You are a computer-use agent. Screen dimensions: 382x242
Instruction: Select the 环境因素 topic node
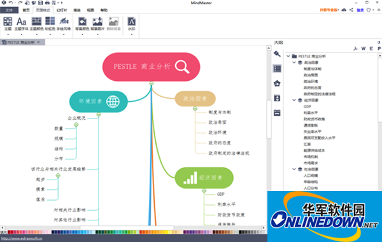pyautogui.click(x=99, y=102)
